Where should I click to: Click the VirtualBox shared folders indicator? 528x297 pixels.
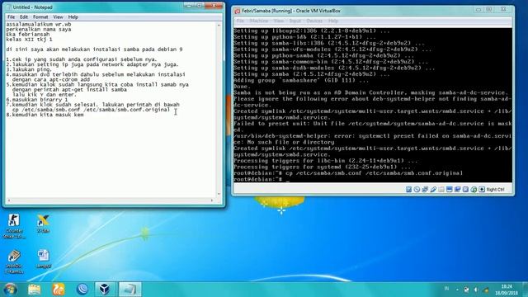coord(441,190)
